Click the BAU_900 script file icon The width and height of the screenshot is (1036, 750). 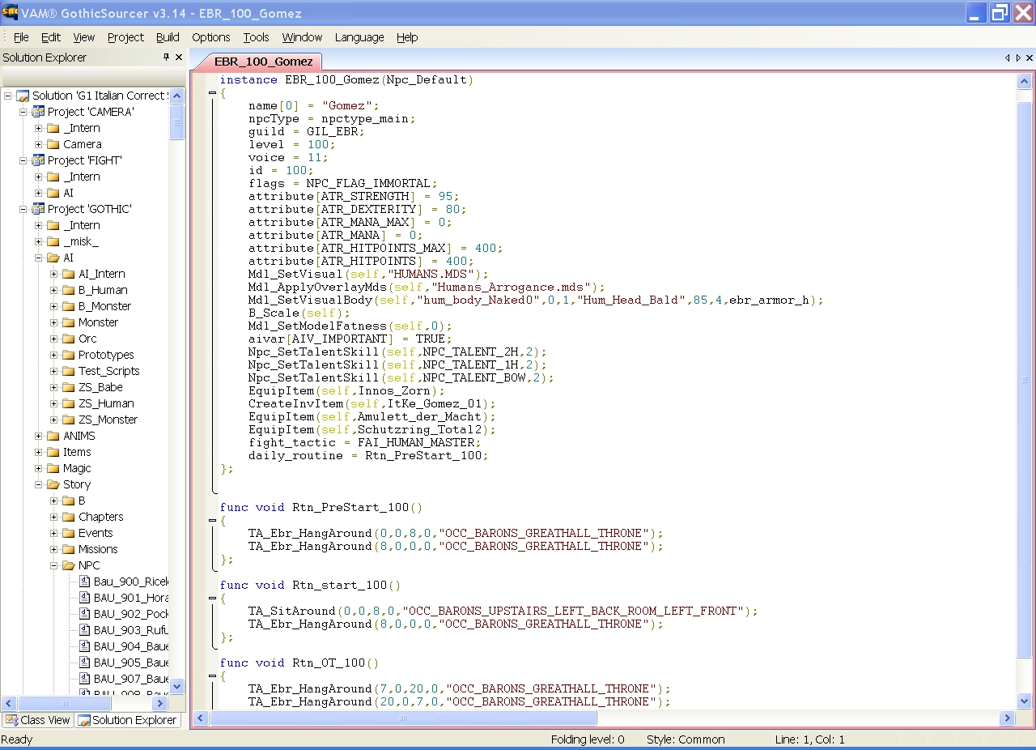pyautogui.click(x=84, y=582)
